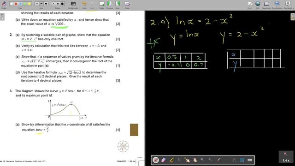Choose the thick line width

point(46,4)
